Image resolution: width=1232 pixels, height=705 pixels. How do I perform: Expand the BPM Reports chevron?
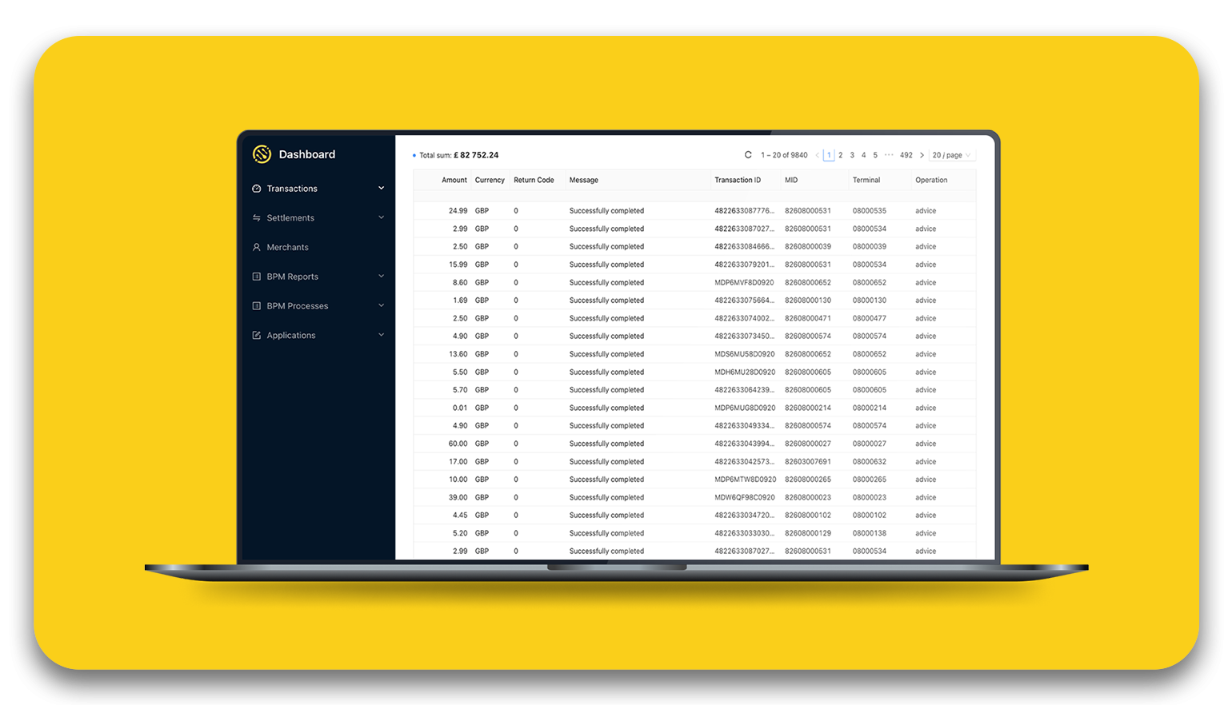[381, 277]
